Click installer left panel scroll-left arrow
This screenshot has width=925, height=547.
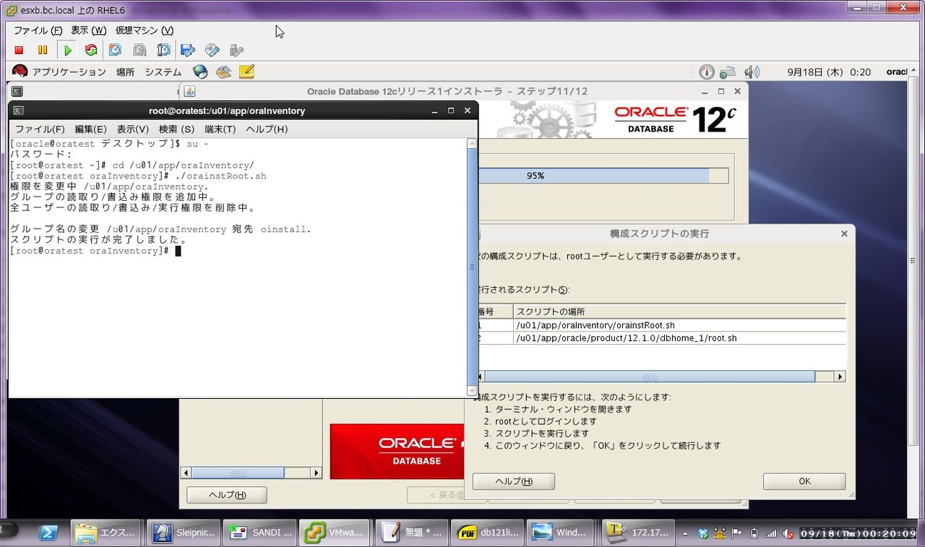pos(186,473)
